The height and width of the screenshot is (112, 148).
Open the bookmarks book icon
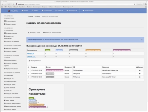tap(2, 7)
